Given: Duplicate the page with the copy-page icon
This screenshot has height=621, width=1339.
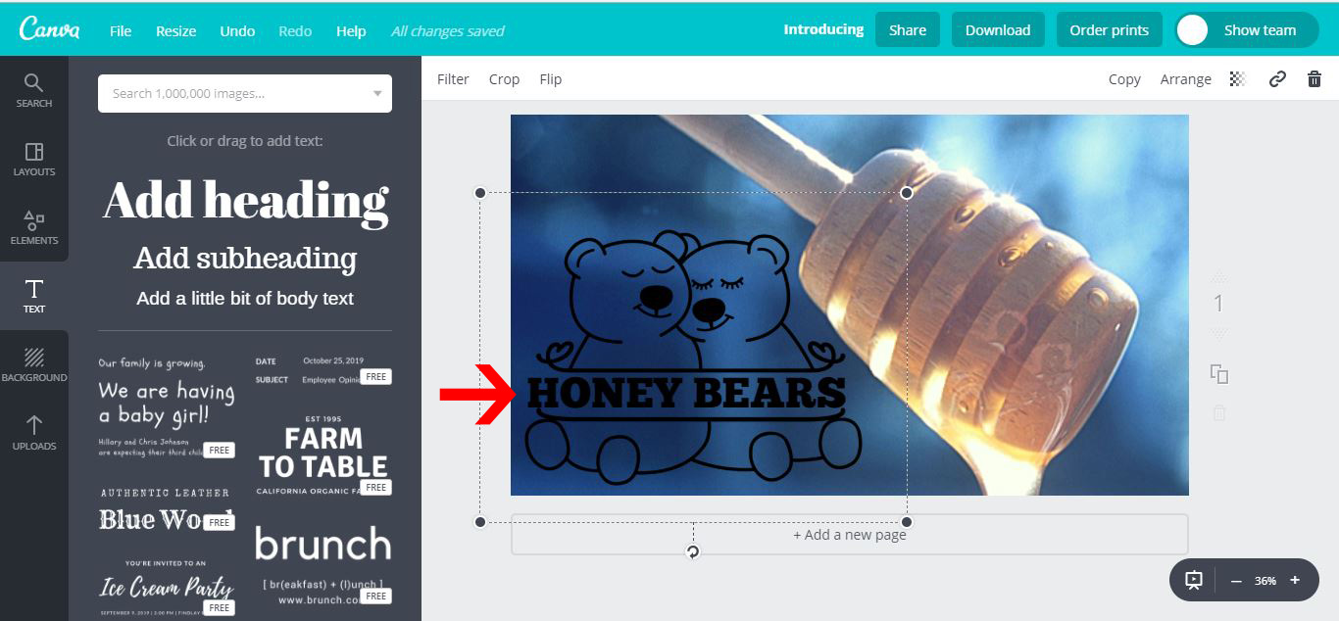Looking at the screenshot, I should click(x=1217, y=374).
